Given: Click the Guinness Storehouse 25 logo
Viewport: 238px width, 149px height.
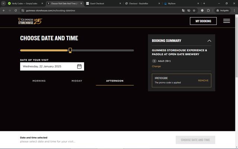Looking at the screenshot, I should 30,21.
